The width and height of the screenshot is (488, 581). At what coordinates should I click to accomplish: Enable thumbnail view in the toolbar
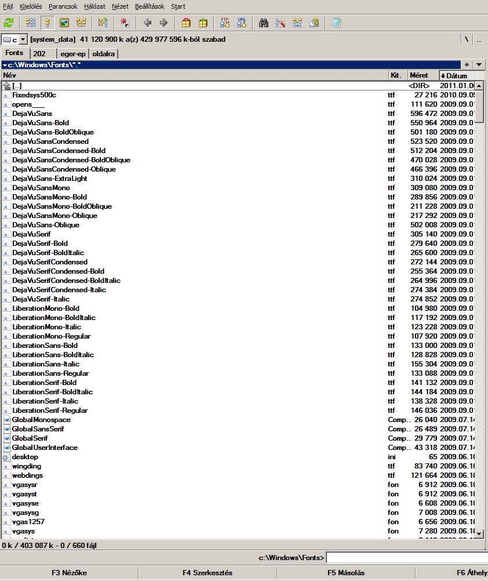coord(64,23)
